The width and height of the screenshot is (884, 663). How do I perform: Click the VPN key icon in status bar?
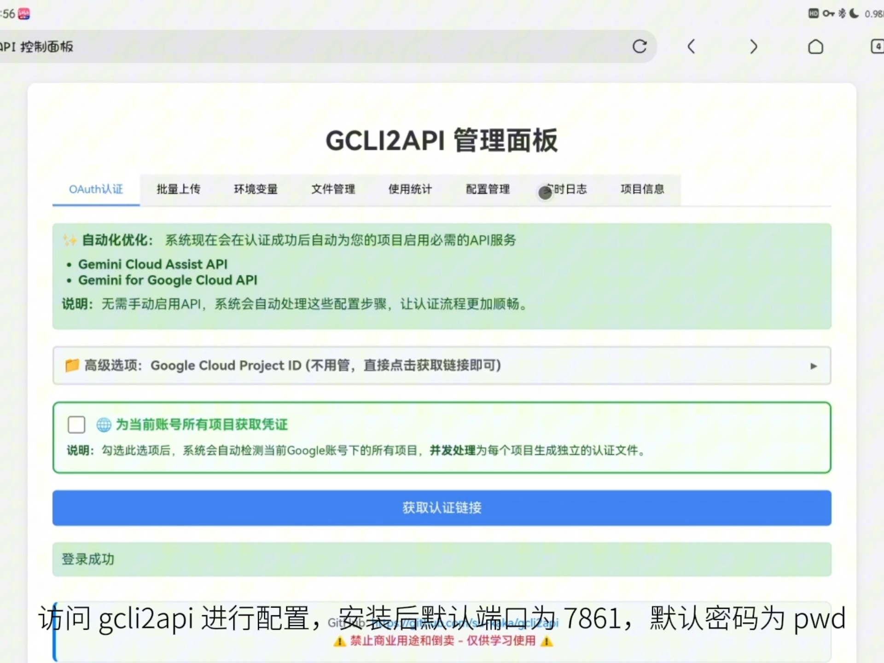coord(829,13)
